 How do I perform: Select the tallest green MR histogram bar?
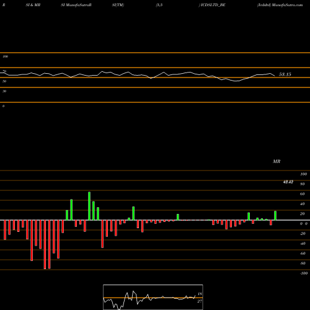point(89,206)
